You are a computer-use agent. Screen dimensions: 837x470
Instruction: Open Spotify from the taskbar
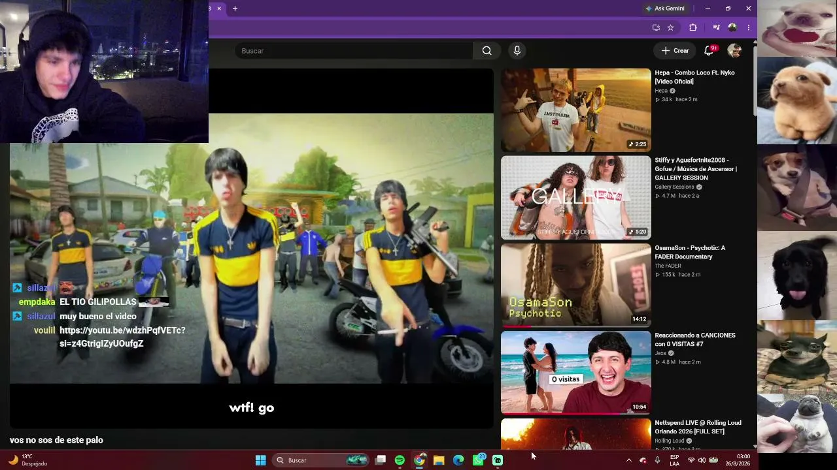point(400,460)
